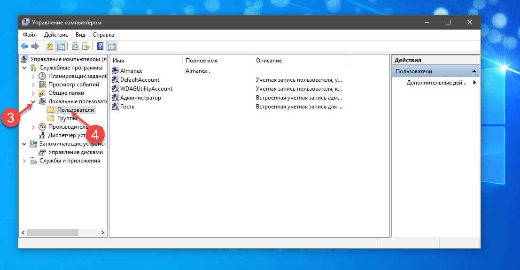Select the Администратор user name
The image size is (520, 270).
140,98
